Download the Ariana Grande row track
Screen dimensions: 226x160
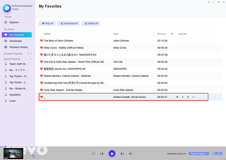click(x=188, y=97)
